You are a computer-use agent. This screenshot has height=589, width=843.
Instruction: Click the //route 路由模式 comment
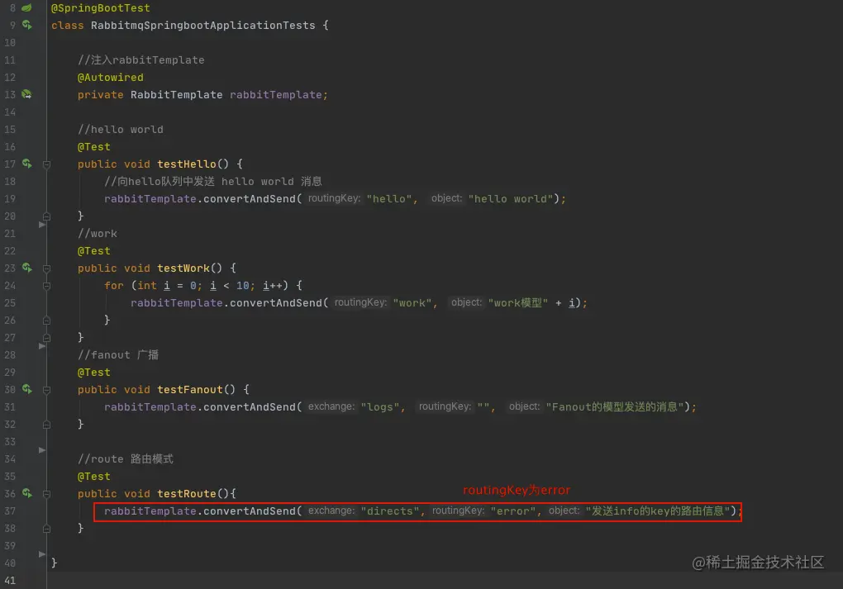pos(126,459)
